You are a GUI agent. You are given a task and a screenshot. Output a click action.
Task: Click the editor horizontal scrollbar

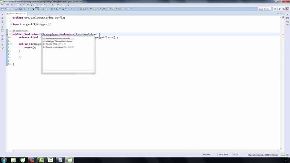click(146, 151)
